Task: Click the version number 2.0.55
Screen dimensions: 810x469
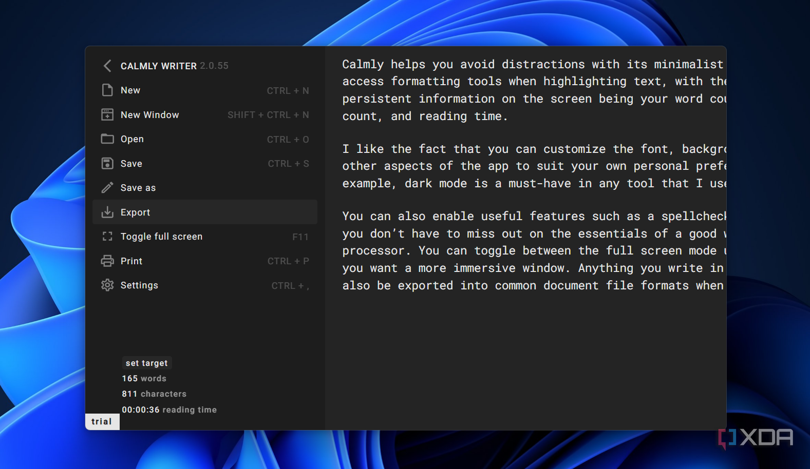Action: coord(214,66)
